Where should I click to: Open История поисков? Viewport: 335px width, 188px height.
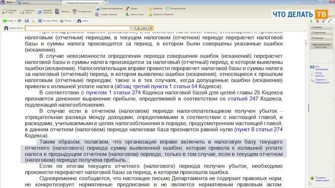click(176, 8)
